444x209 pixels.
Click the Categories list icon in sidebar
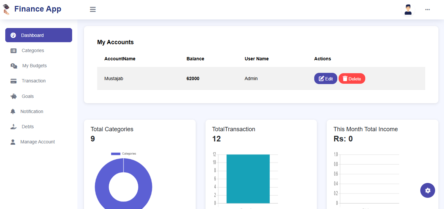coord(14,51)
